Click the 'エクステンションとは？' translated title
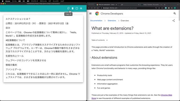 point(18,19)
